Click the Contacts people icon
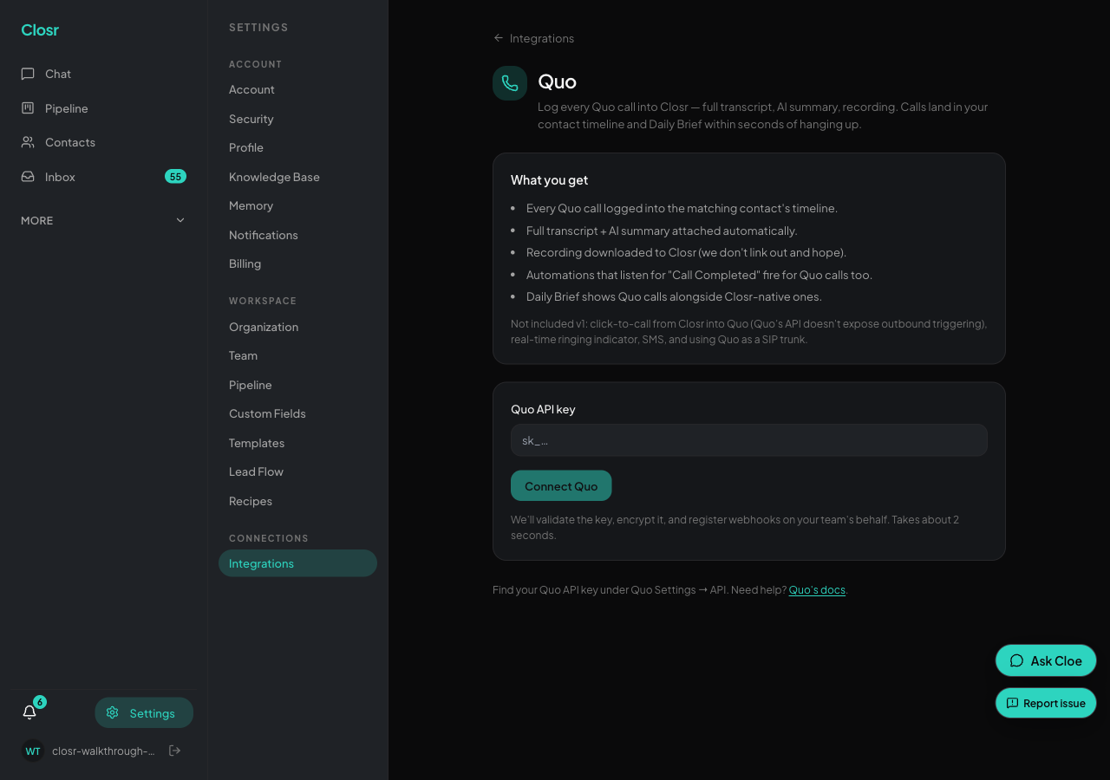Viewport: 1110px width, 780px height. click(28, 142)
